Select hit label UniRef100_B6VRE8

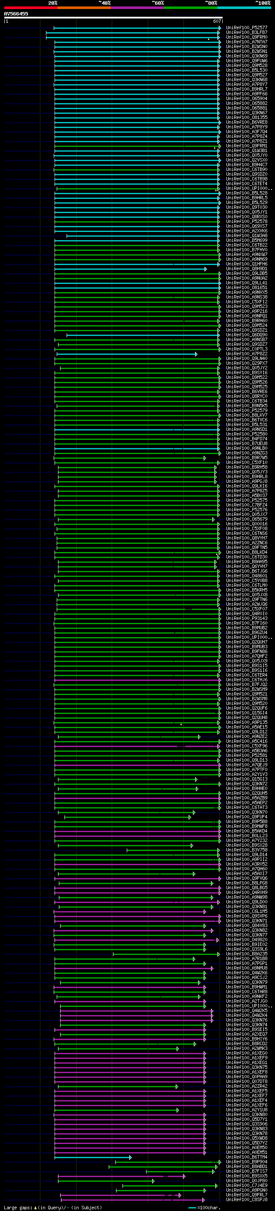247,122
